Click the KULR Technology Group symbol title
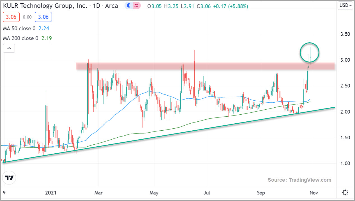This screenshot has width=355, height=201. point(45,5)
